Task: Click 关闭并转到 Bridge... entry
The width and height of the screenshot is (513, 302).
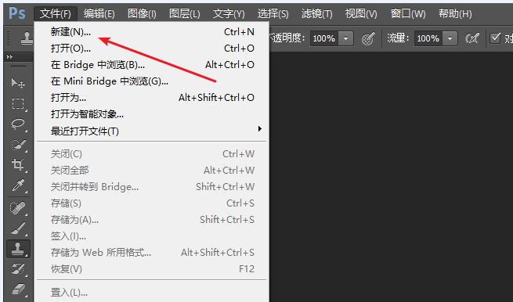Action: pyautogui.click(x=152, y=187)
